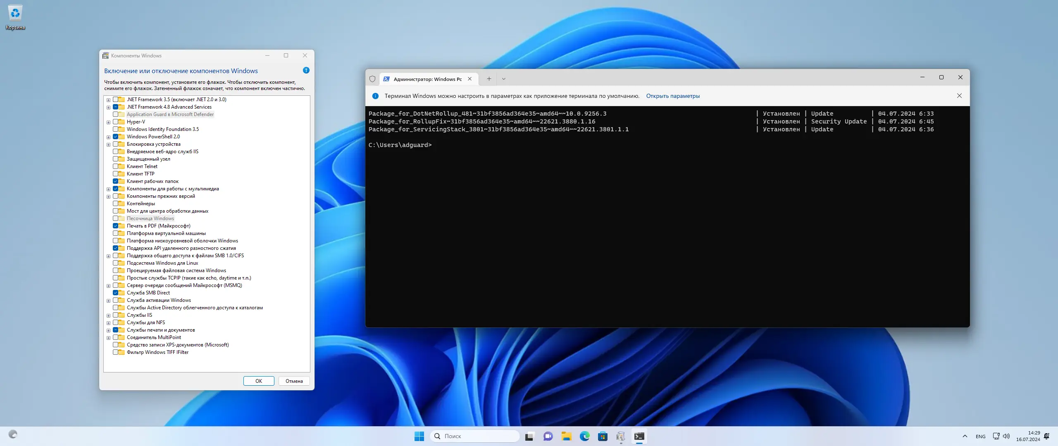Expand the Службы IIS tree node
1058x446 pixels.
pos(108,315)
